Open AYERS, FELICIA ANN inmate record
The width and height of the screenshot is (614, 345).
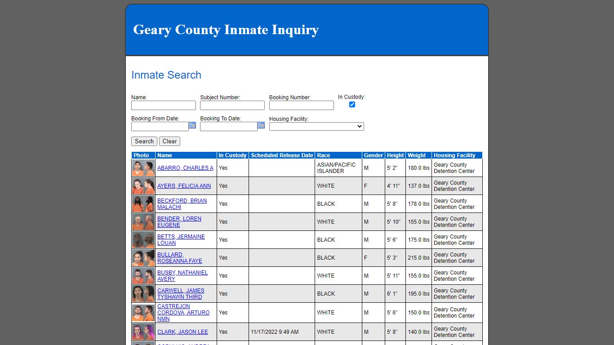pyautogui.click(x=184, y=186)
